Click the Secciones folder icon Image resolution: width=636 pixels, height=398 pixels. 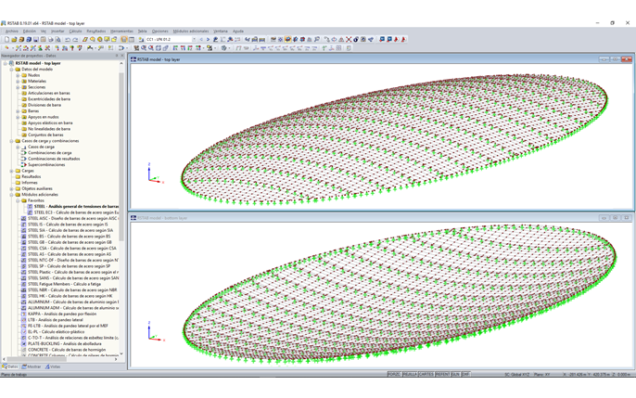click(24, 87)
